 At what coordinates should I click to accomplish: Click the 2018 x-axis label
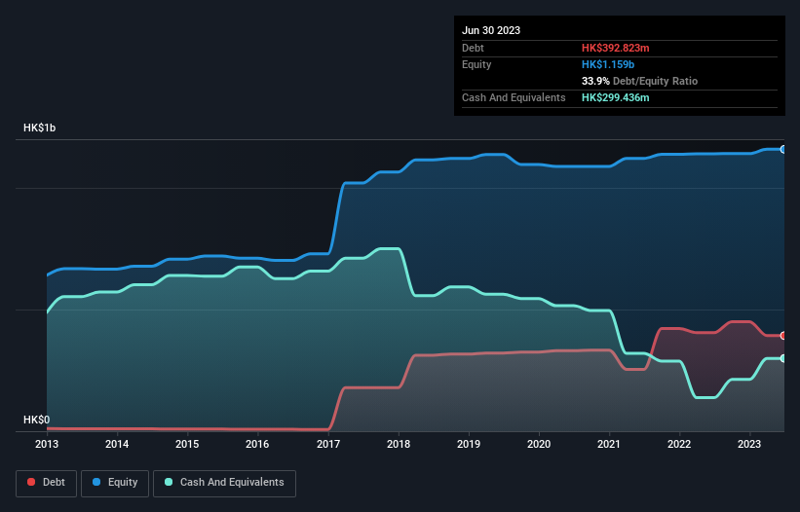coord(399,444)
